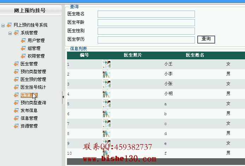Viewport: 245px width, 166px height.
Task: Open 医生预约管理 in the navigation tree
Action: 33,79
